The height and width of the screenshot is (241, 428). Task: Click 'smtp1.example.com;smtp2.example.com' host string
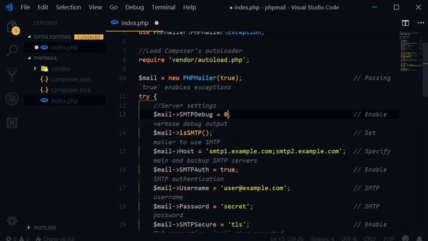274,151
